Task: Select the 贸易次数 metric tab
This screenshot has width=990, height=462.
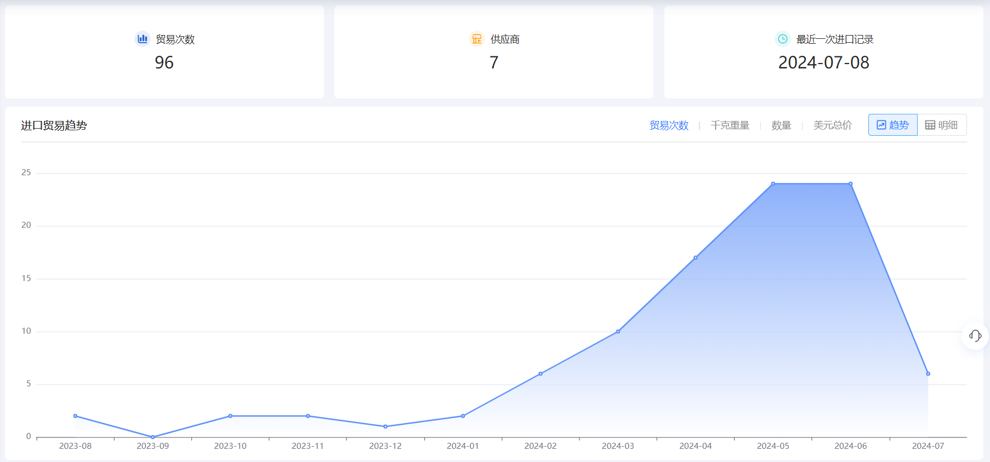Action: pyautogui.click(x=669, y=125)
